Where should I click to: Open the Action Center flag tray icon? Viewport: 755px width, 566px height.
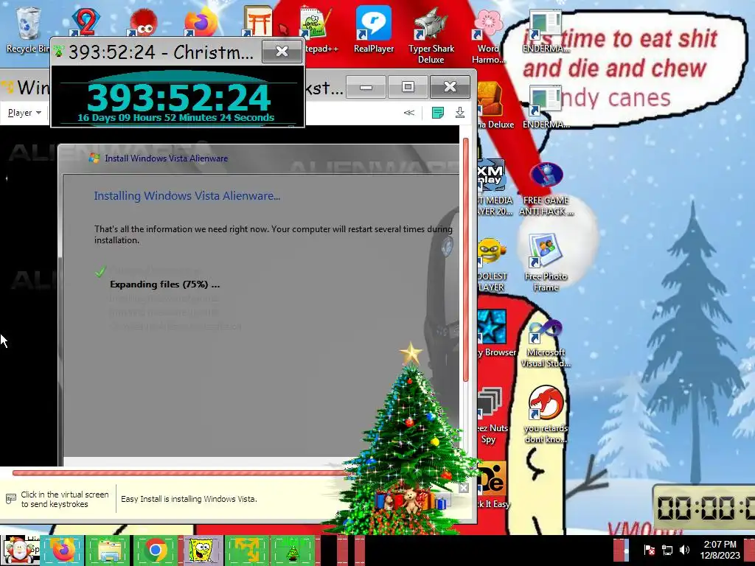pyautogui.click(x=649, y=550)
